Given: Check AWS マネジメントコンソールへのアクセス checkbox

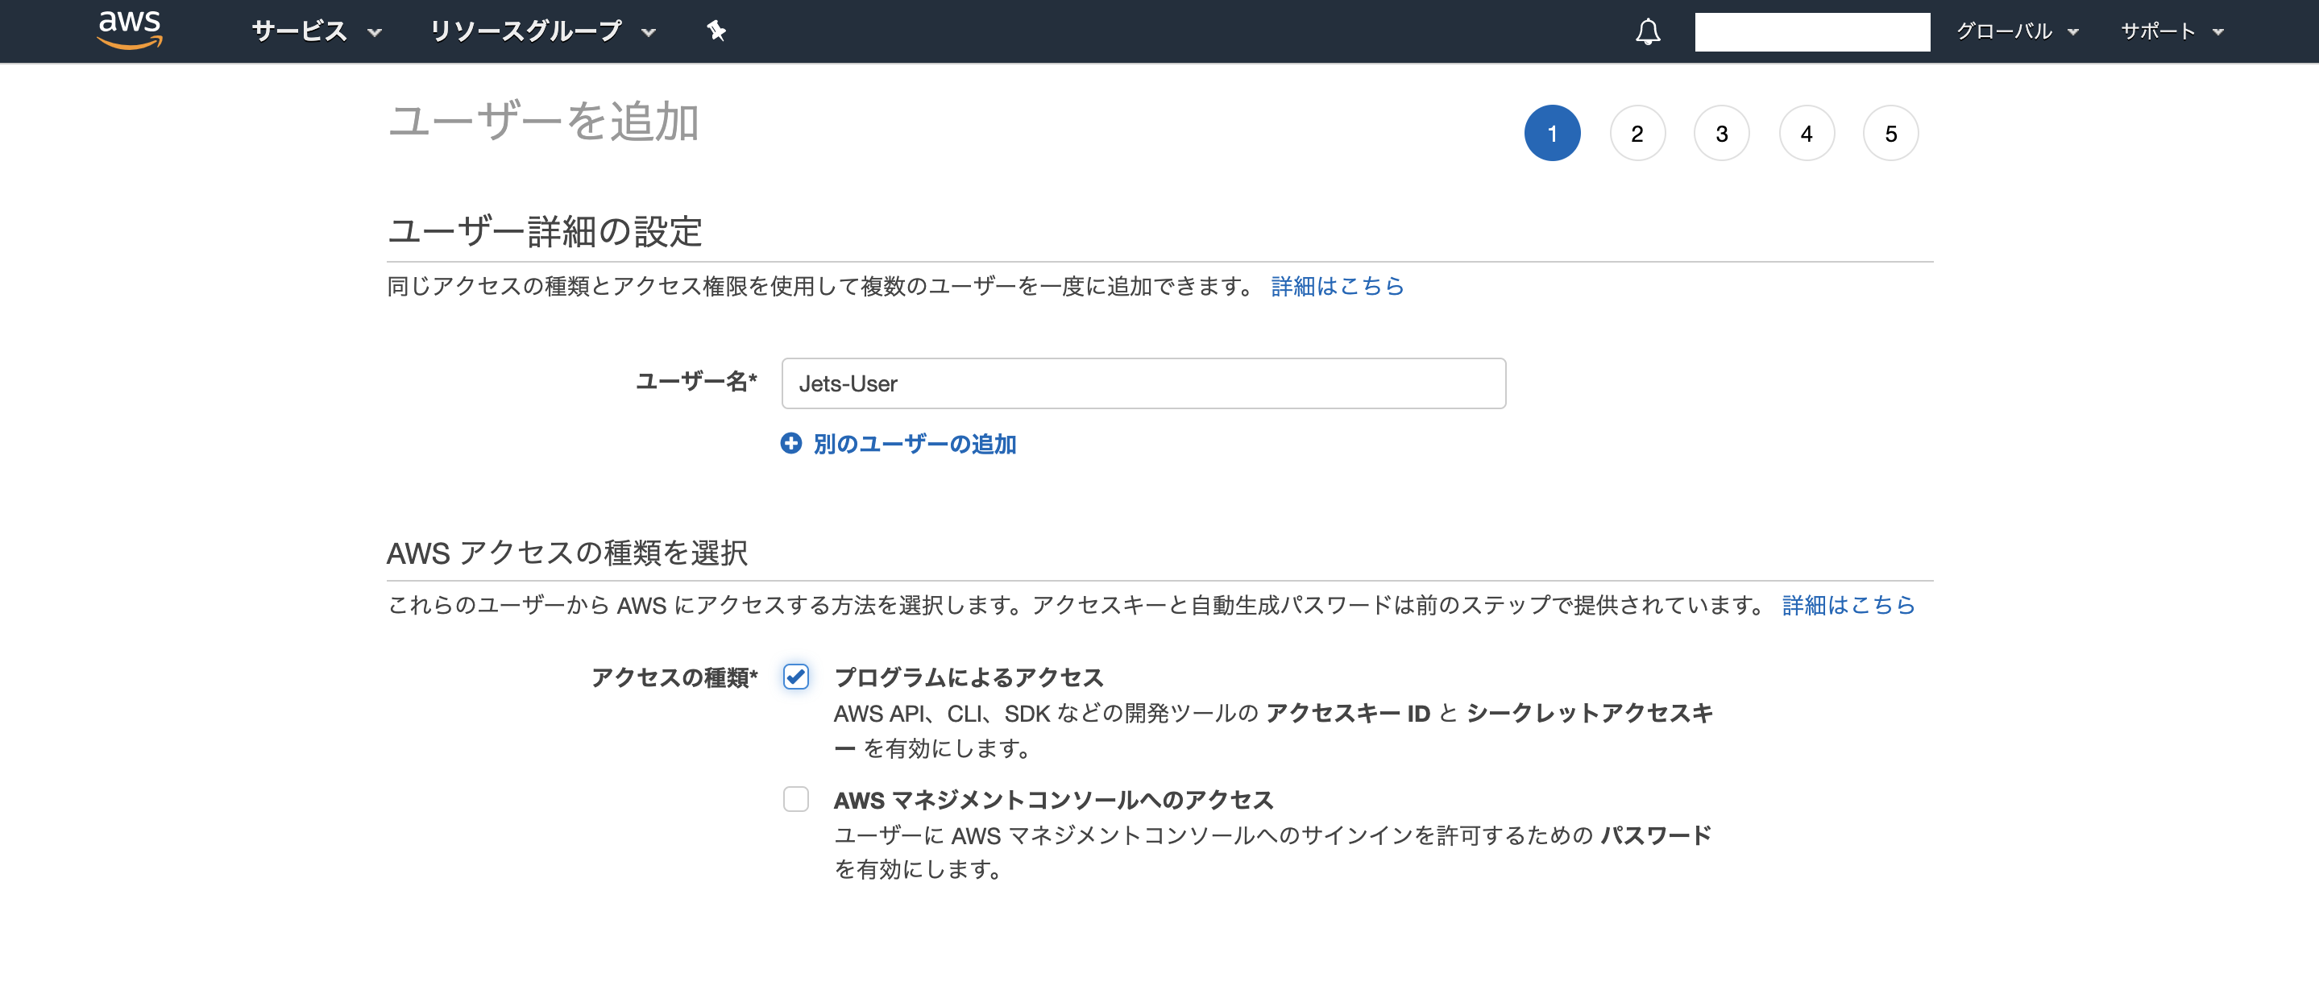Looking at the screenshot, I should [x=796, y=799].
